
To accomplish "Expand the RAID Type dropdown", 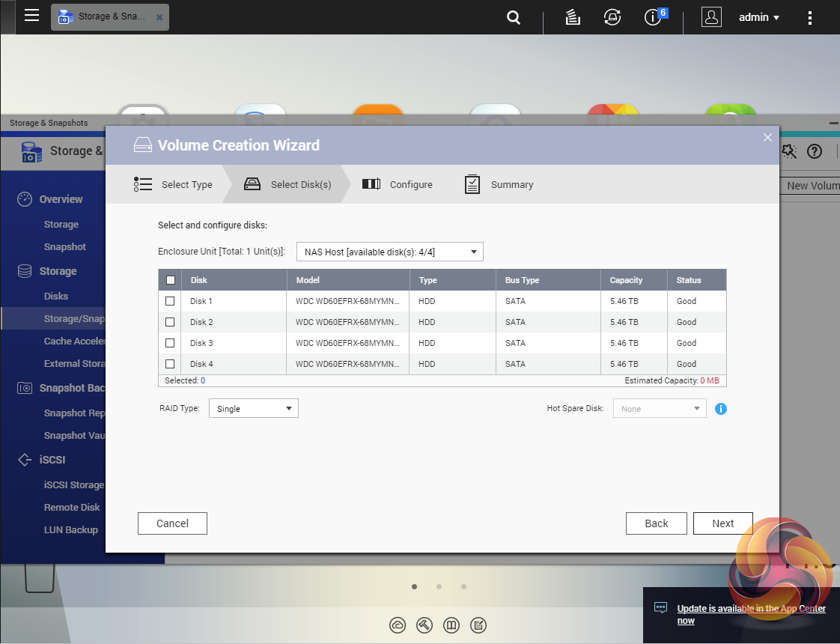I will [253, 409].
